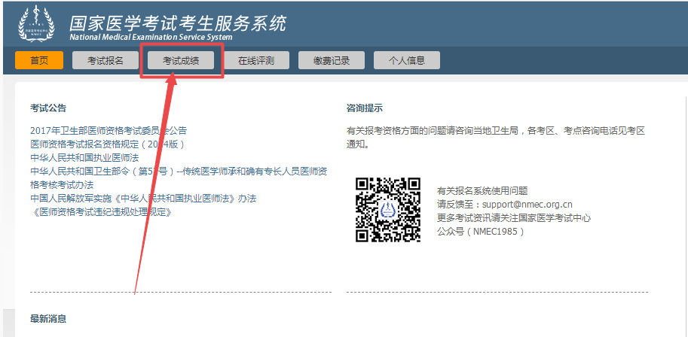Screen dimensions: 688x337
Task: Click the 公众号（NMEC1985）text
Action: (480, 231)
